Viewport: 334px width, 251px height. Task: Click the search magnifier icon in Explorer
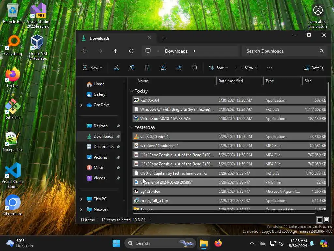(321, 51)
